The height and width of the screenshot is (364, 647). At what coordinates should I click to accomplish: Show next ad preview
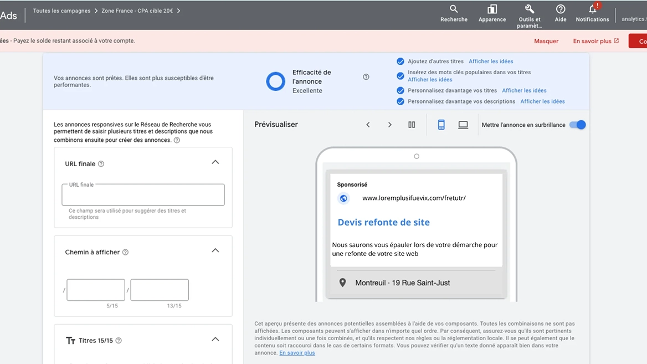[389, 125]
